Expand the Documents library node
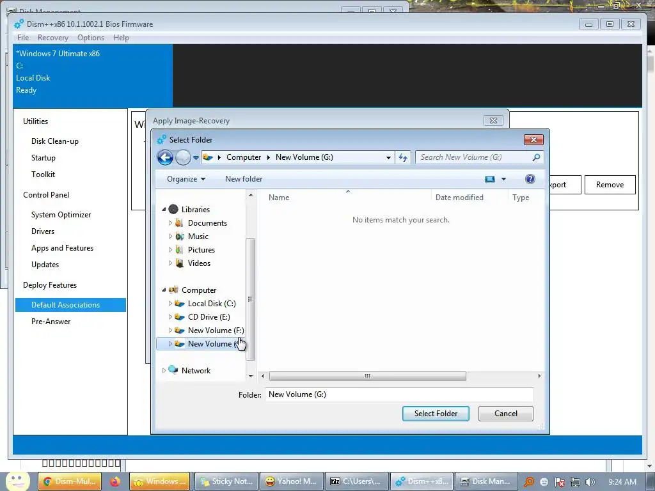 (170, 223)
